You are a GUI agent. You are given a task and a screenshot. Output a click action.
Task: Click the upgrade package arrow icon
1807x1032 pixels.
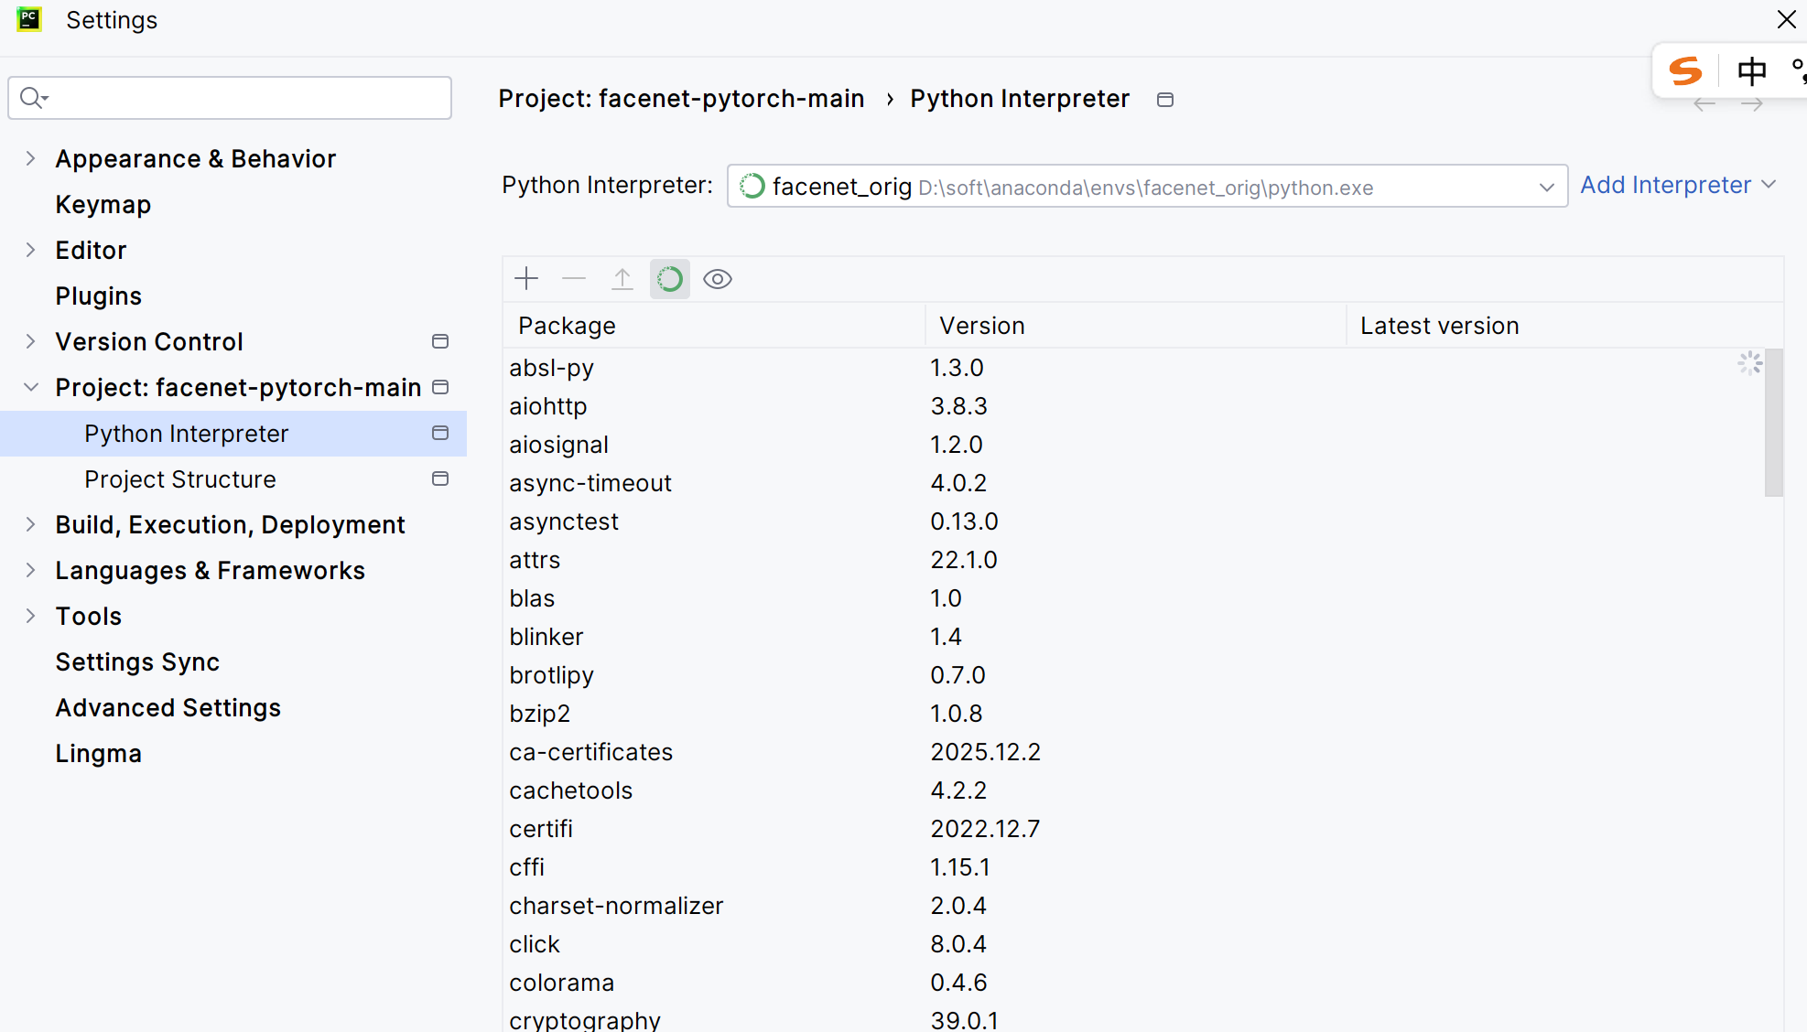click(622, 279)
